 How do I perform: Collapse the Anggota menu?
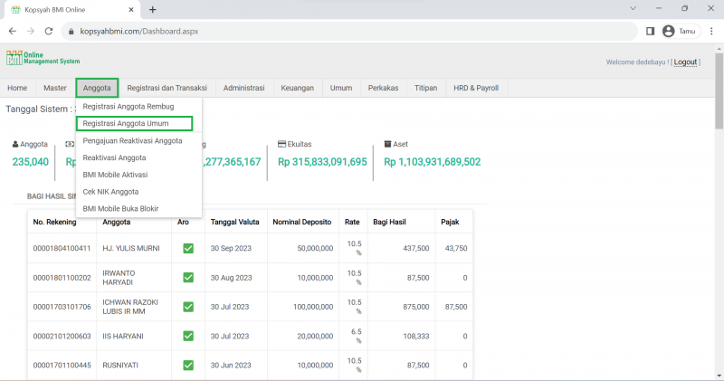coord(97,88)
